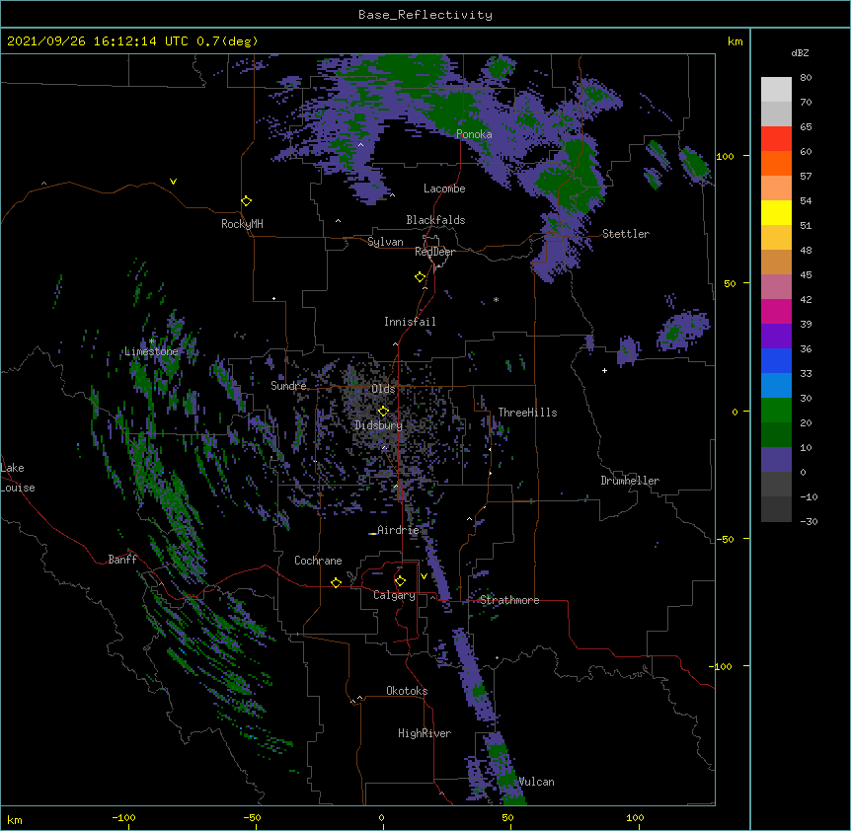The width and height of the screenshot is (851, 831).
Task: Select the blue 33-36 dBZ legend swatch
Action: coord(776,360)
